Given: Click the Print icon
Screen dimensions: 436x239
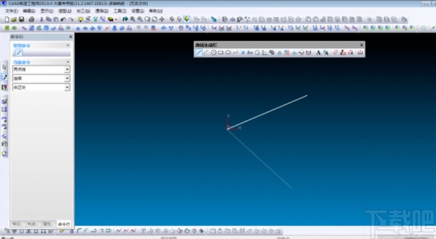Looking at the screenshot, I should click(31, 19).
